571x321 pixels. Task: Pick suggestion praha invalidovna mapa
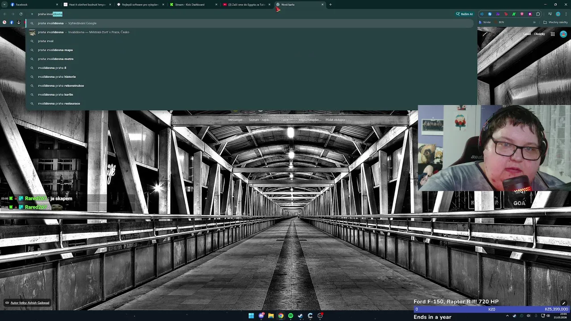click(250, 50)
